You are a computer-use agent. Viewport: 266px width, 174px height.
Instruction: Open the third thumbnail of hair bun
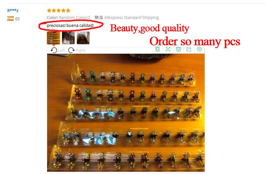[83, 38]
